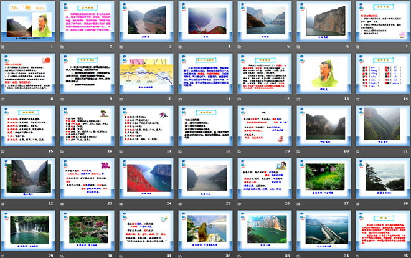Select slide 3 brown river gorge photo

coord(146,21)
